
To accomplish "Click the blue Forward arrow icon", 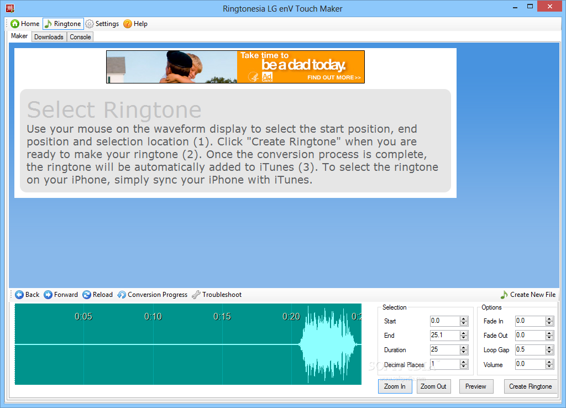I will pyautogui.click(x=48, y=295).
